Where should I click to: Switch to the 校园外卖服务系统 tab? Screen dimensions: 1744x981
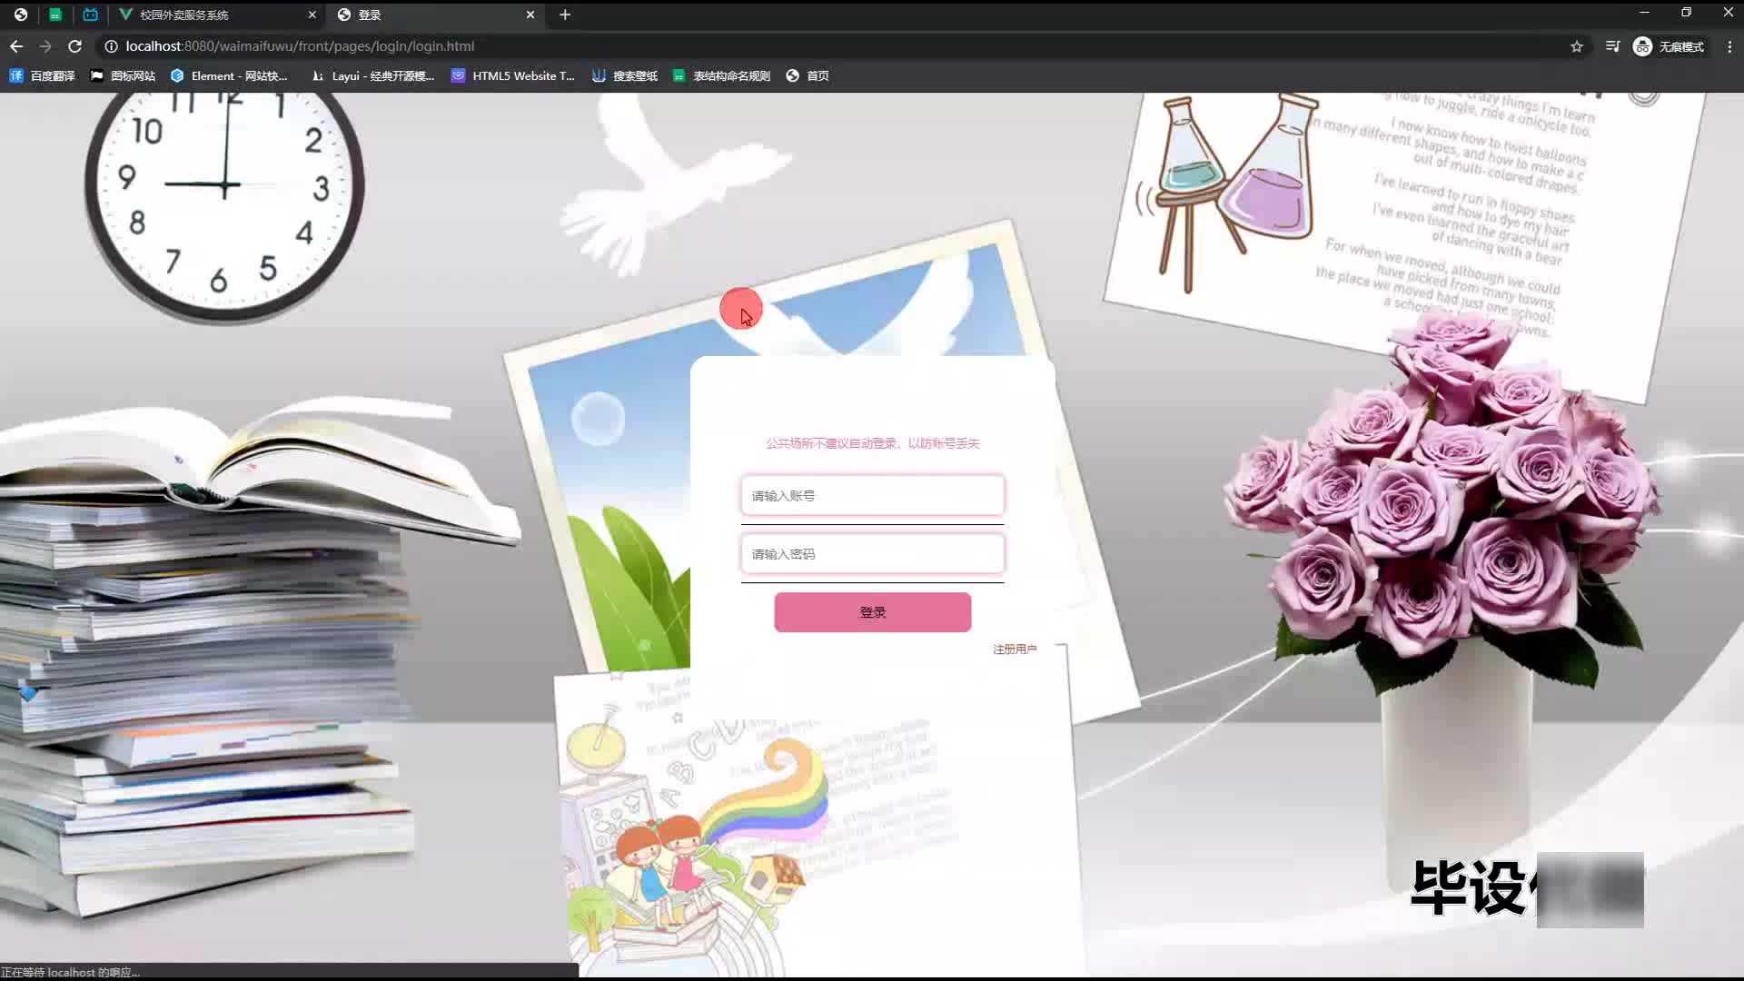[x=216, y=15]
